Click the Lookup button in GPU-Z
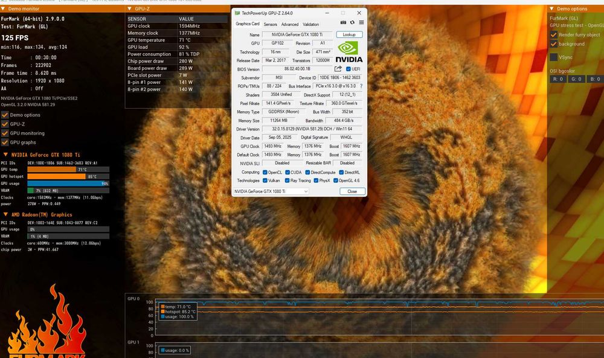 point(349,34)
